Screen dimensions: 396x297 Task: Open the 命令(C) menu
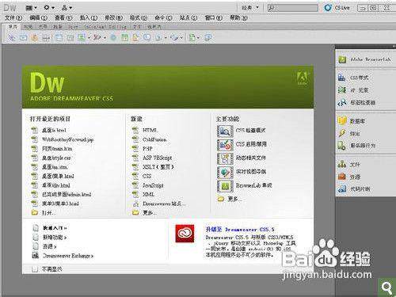coord(163,17)
